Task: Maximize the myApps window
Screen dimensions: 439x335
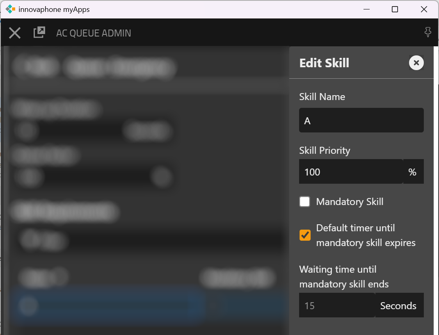Action: [395, 9]
